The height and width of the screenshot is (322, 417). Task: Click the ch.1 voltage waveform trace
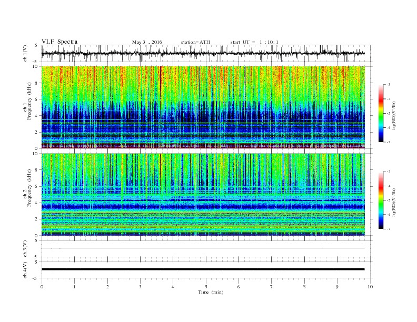(203, 54)
